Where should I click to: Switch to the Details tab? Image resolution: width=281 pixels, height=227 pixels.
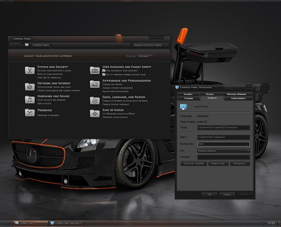coord(210,94)
